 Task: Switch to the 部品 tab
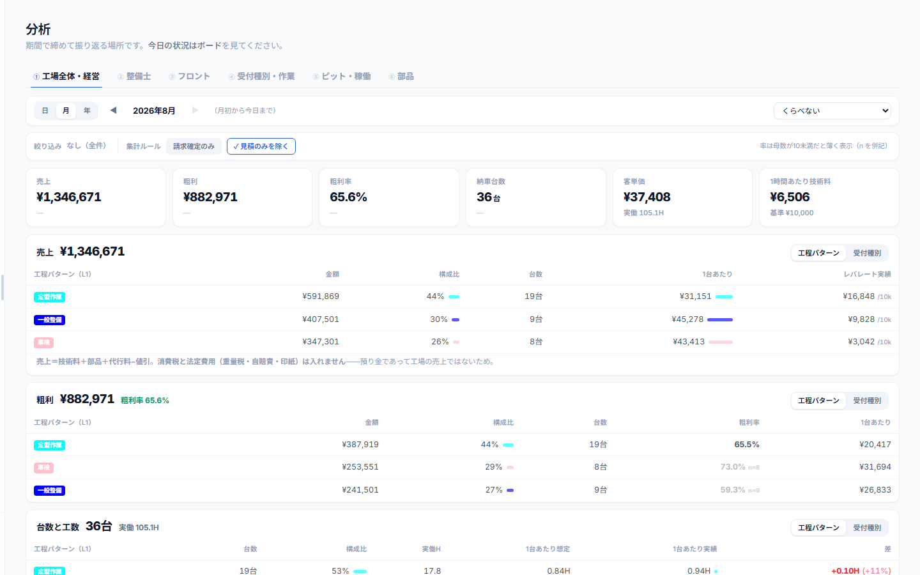tap(401, 77)
